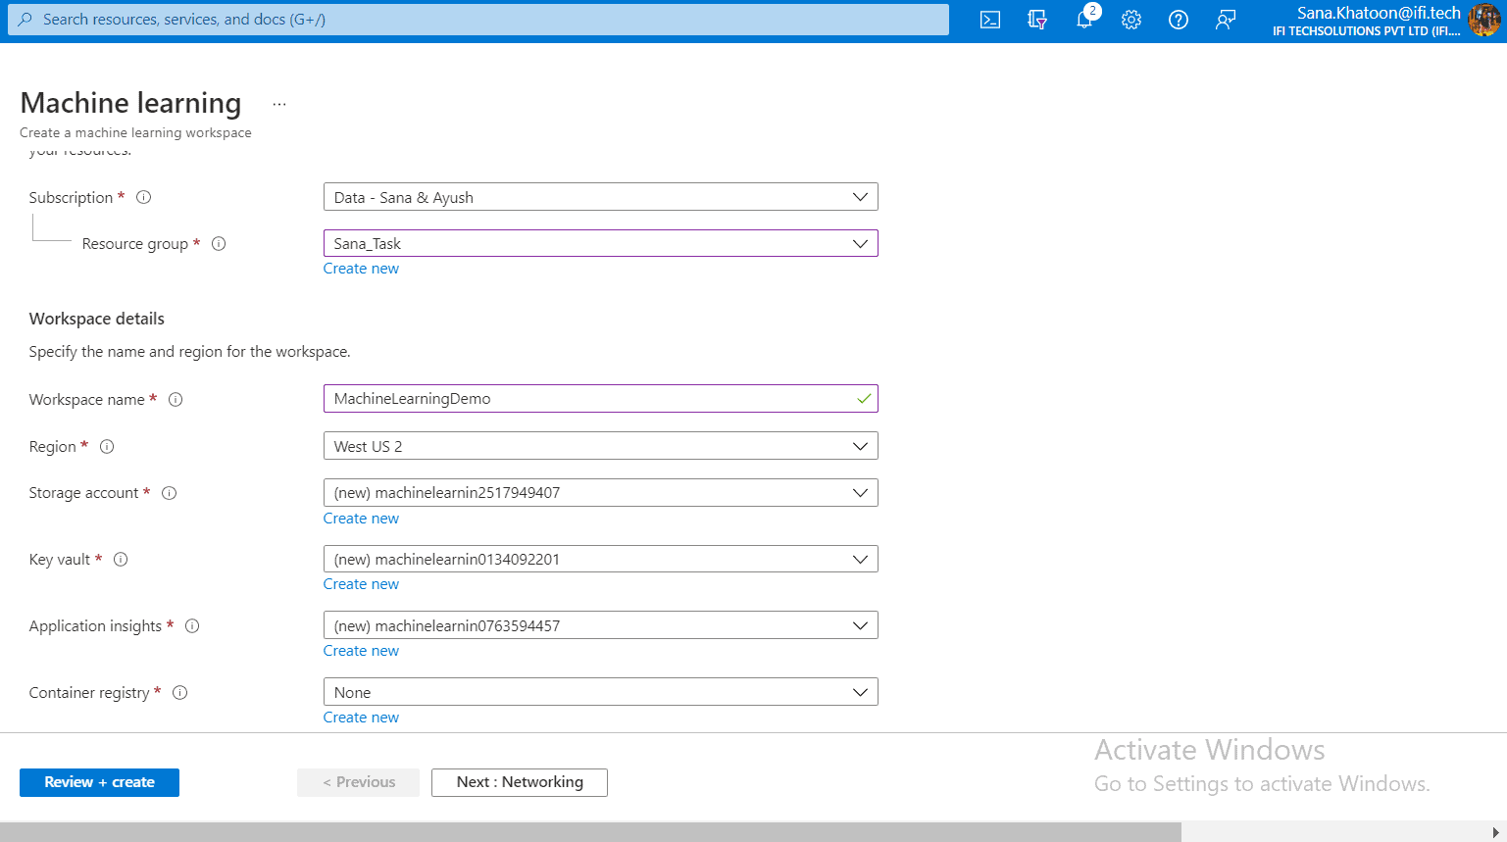Click Create new under Storage account

tap(361, 519)
